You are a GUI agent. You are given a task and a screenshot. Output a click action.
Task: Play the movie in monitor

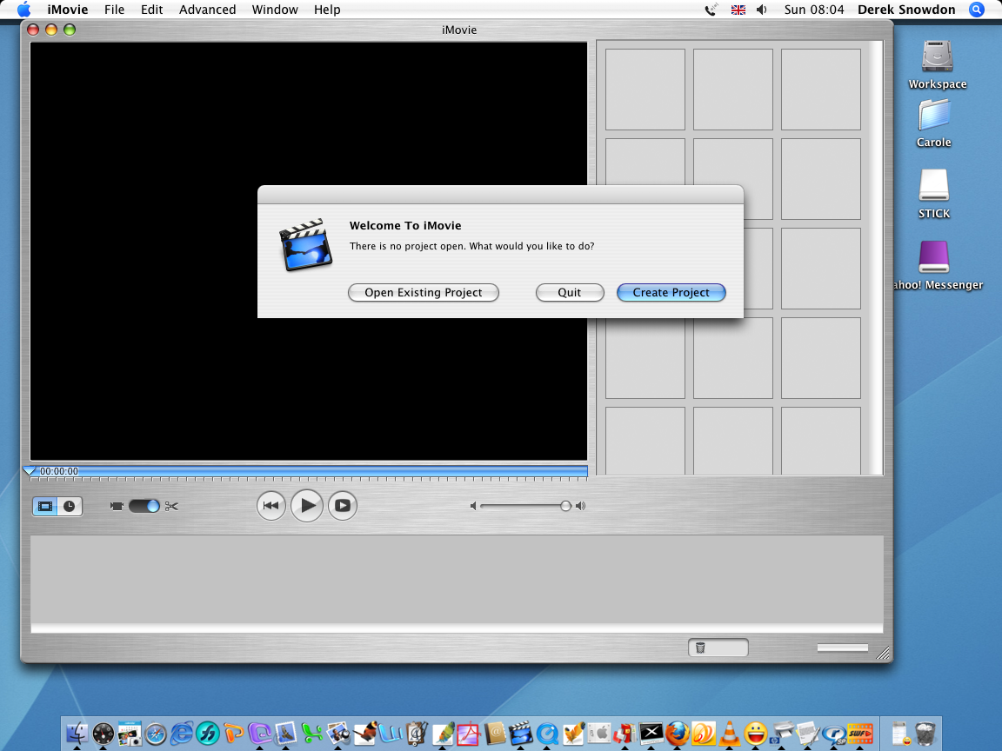307,506
